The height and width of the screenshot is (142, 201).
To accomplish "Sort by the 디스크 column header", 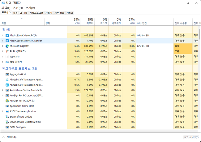I will [101, 21].
